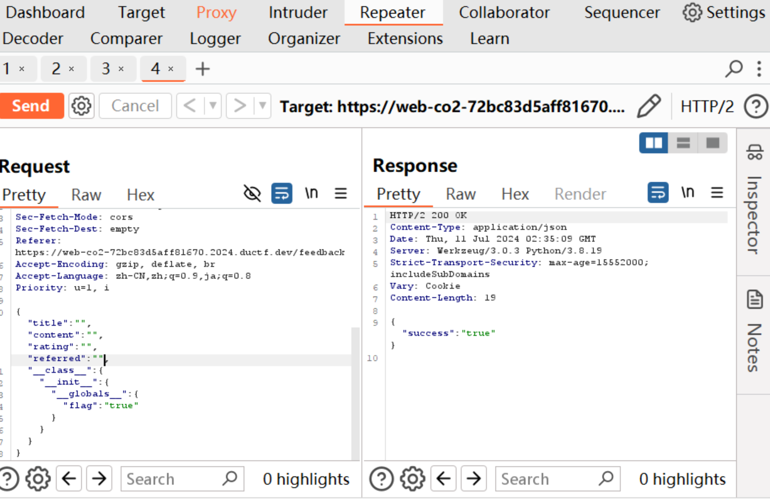Open the Response Render view
The width and height of the screenshot is (770, 499).
click(x=580, y=194)
